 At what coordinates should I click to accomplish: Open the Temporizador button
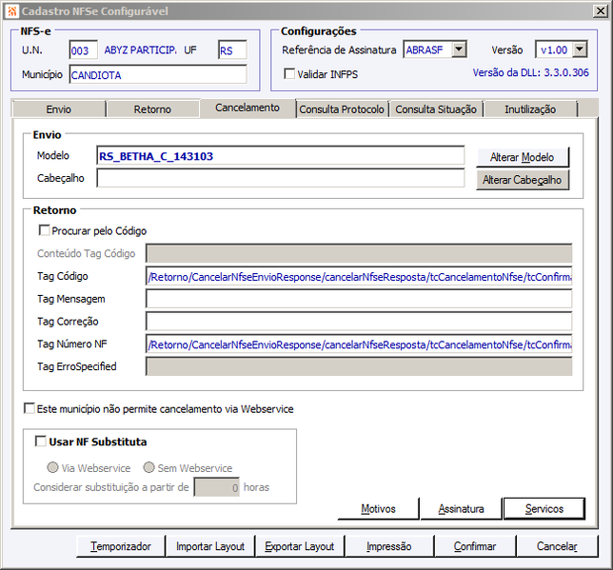tap(121, 546)
